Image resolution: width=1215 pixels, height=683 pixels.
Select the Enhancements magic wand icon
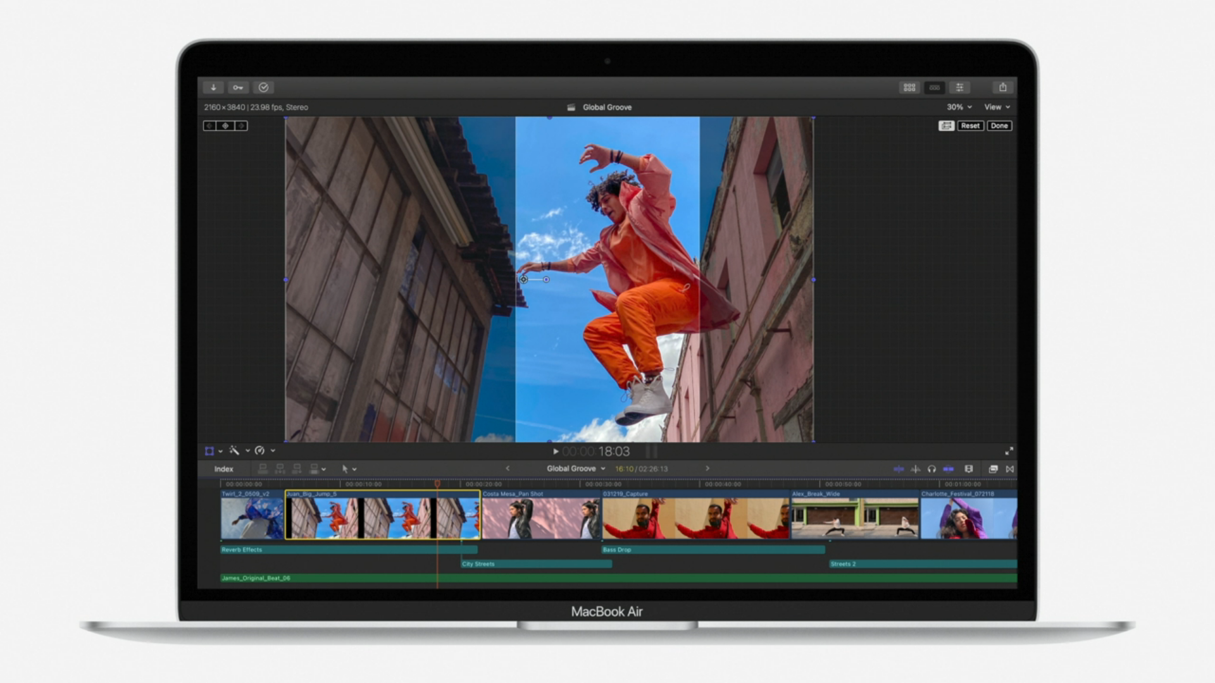coord(234,450)
